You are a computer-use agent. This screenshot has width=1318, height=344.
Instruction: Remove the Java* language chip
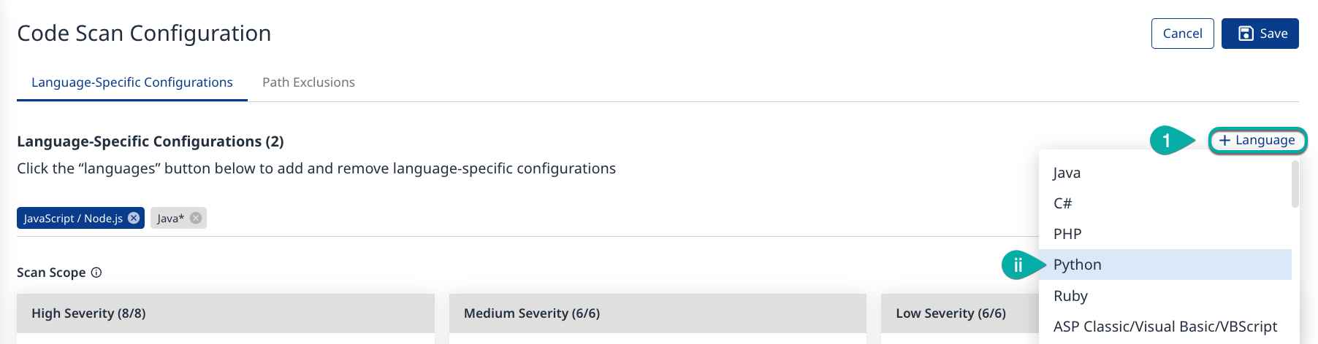tap(196, 218)
